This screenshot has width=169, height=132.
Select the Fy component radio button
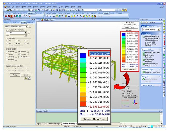click(16, 41)
